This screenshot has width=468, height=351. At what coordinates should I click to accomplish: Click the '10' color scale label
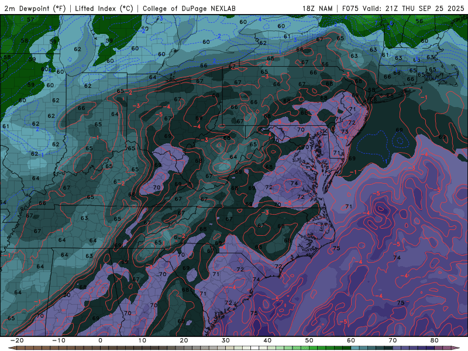tap(142, 340)
